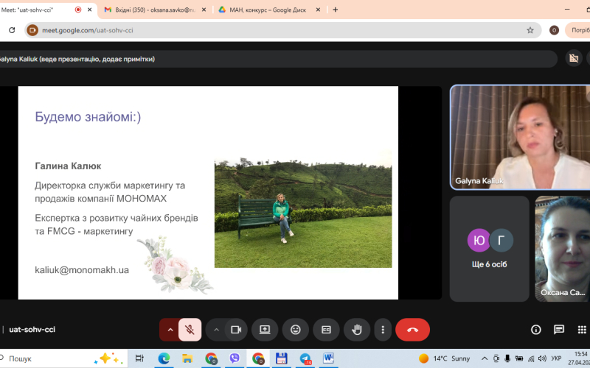Open the 14°C Sunny weather widget
590x368 pixels.
point(445,358)
